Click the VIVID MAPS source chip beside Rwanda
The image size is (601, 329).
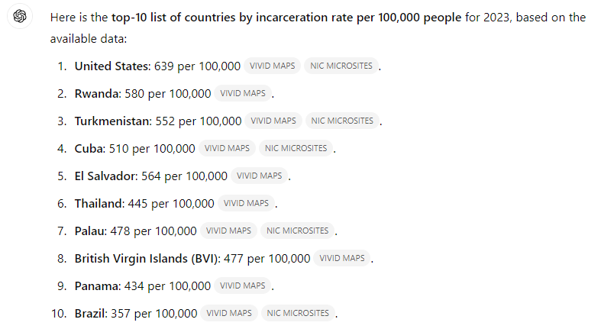(243, 93)
